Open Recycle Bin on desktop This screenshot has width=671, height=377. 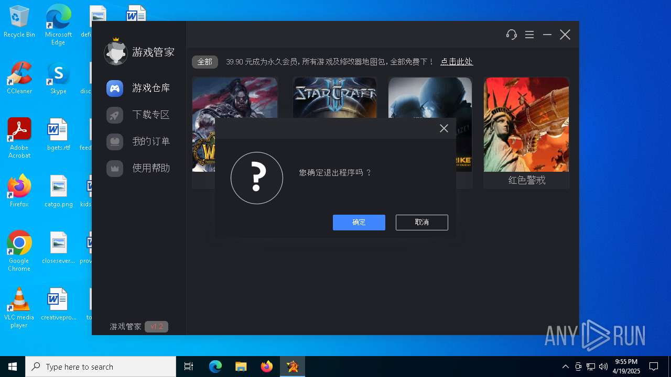click(19, 22)
